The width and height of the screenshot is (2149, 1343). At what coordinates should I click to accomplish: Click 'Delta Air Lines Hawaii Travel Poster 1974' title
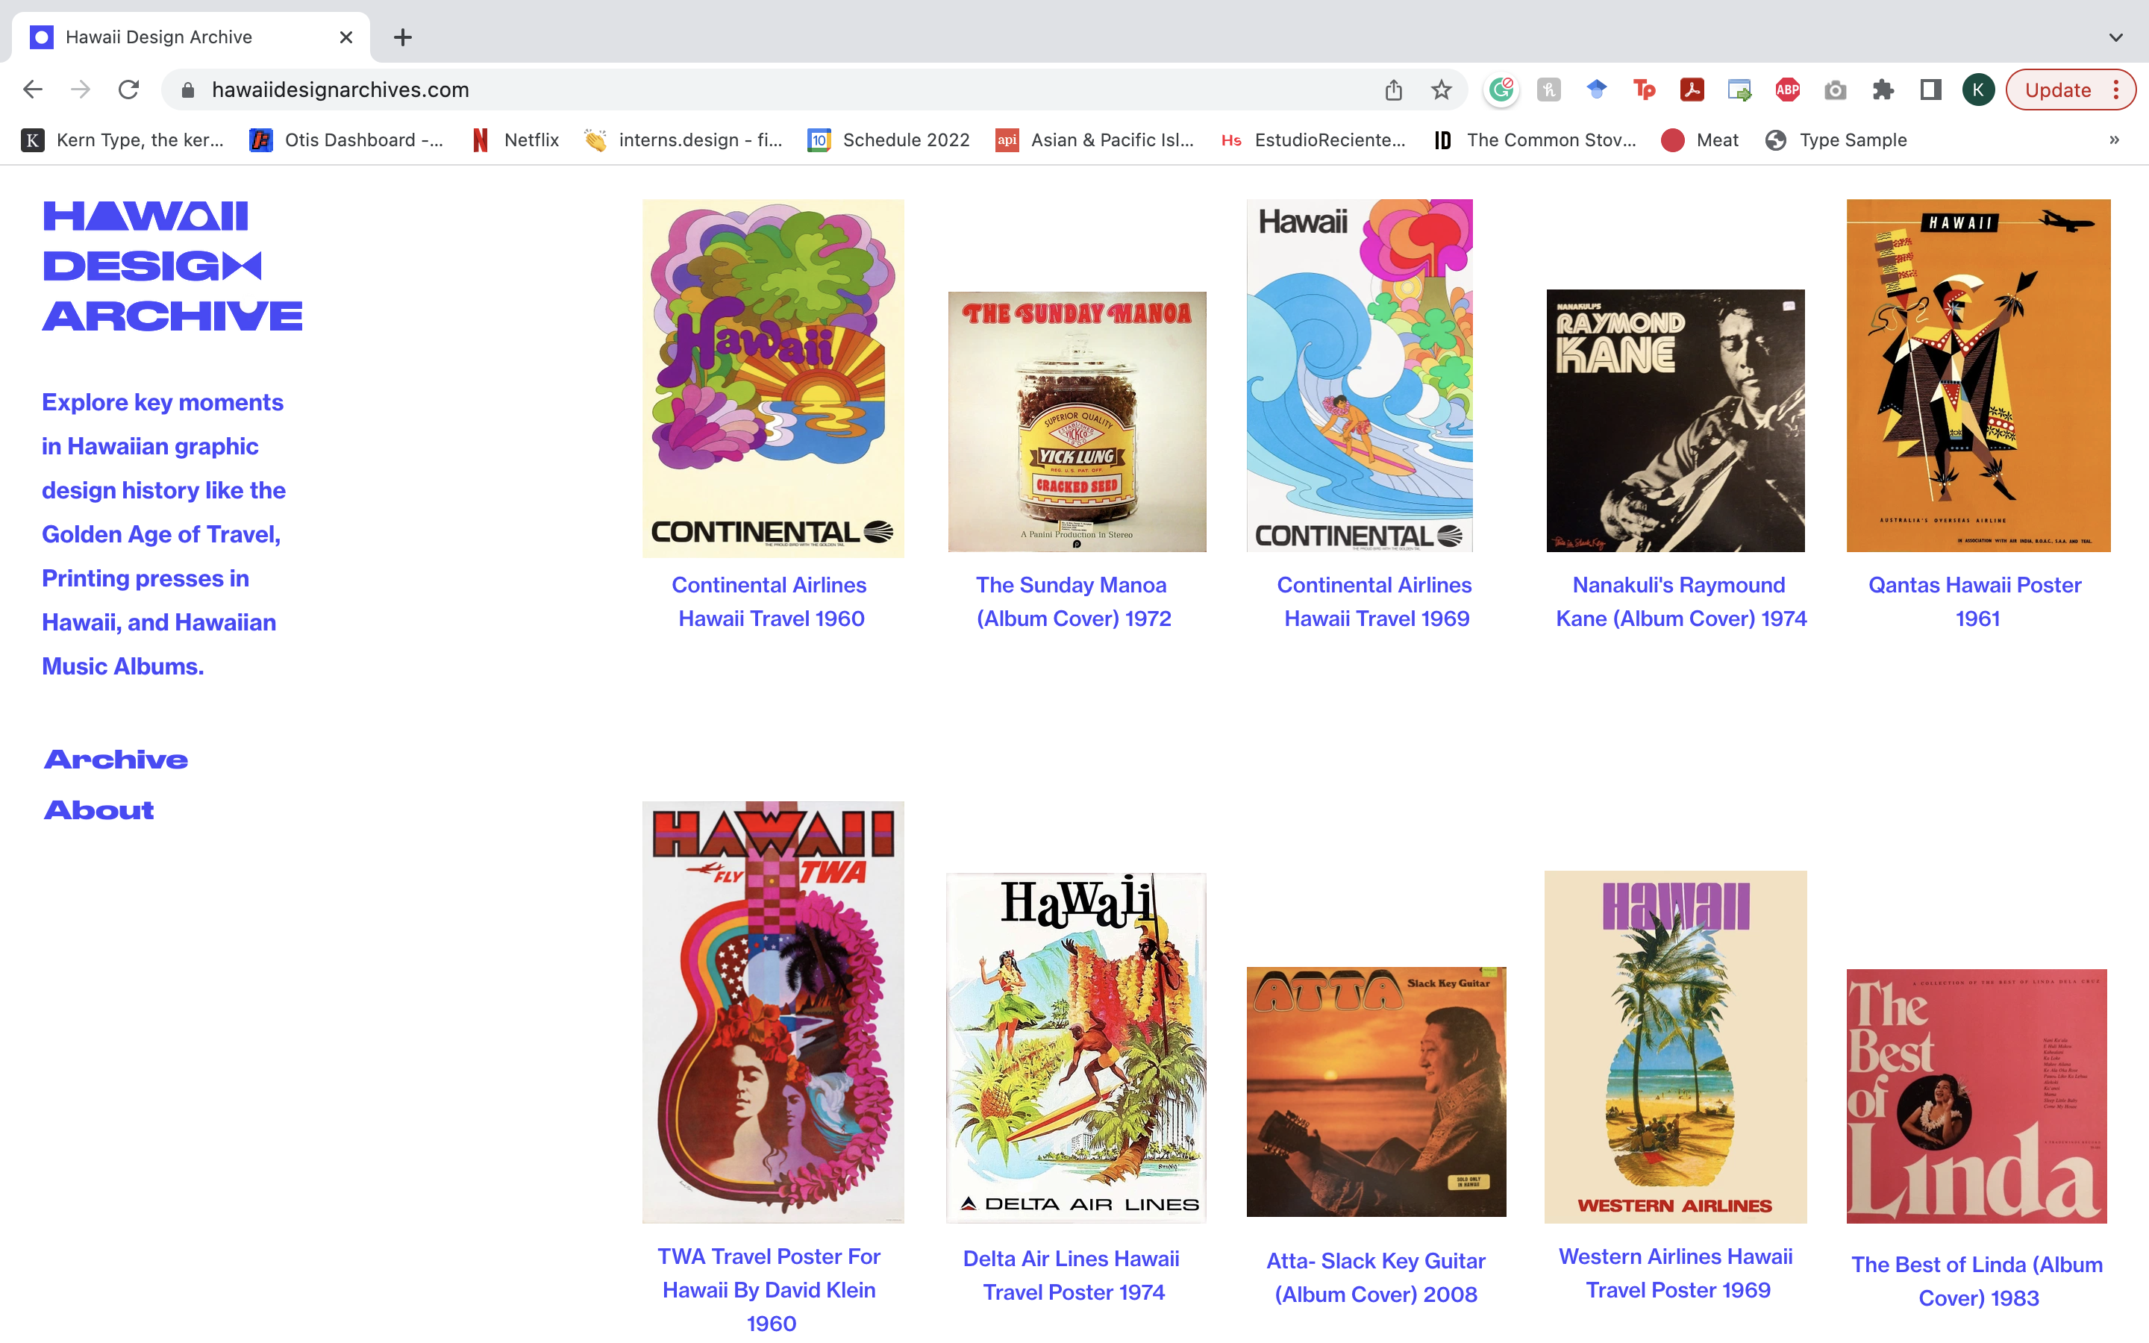point(1073,1276)
